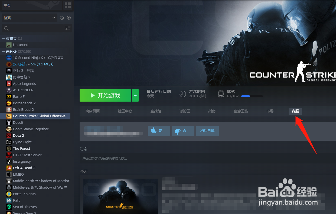This screenshot has width=336, height=214.
Task: Select the Apex Legends icon
Action: coord(9,83)
